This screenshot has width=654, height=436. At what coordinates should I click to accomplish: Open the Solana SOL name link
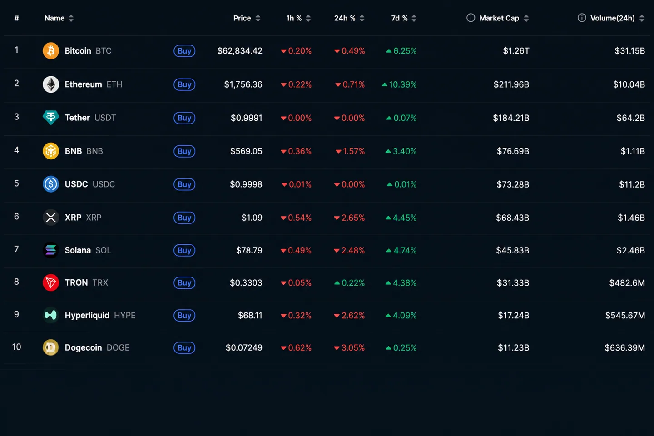(88, 250)
